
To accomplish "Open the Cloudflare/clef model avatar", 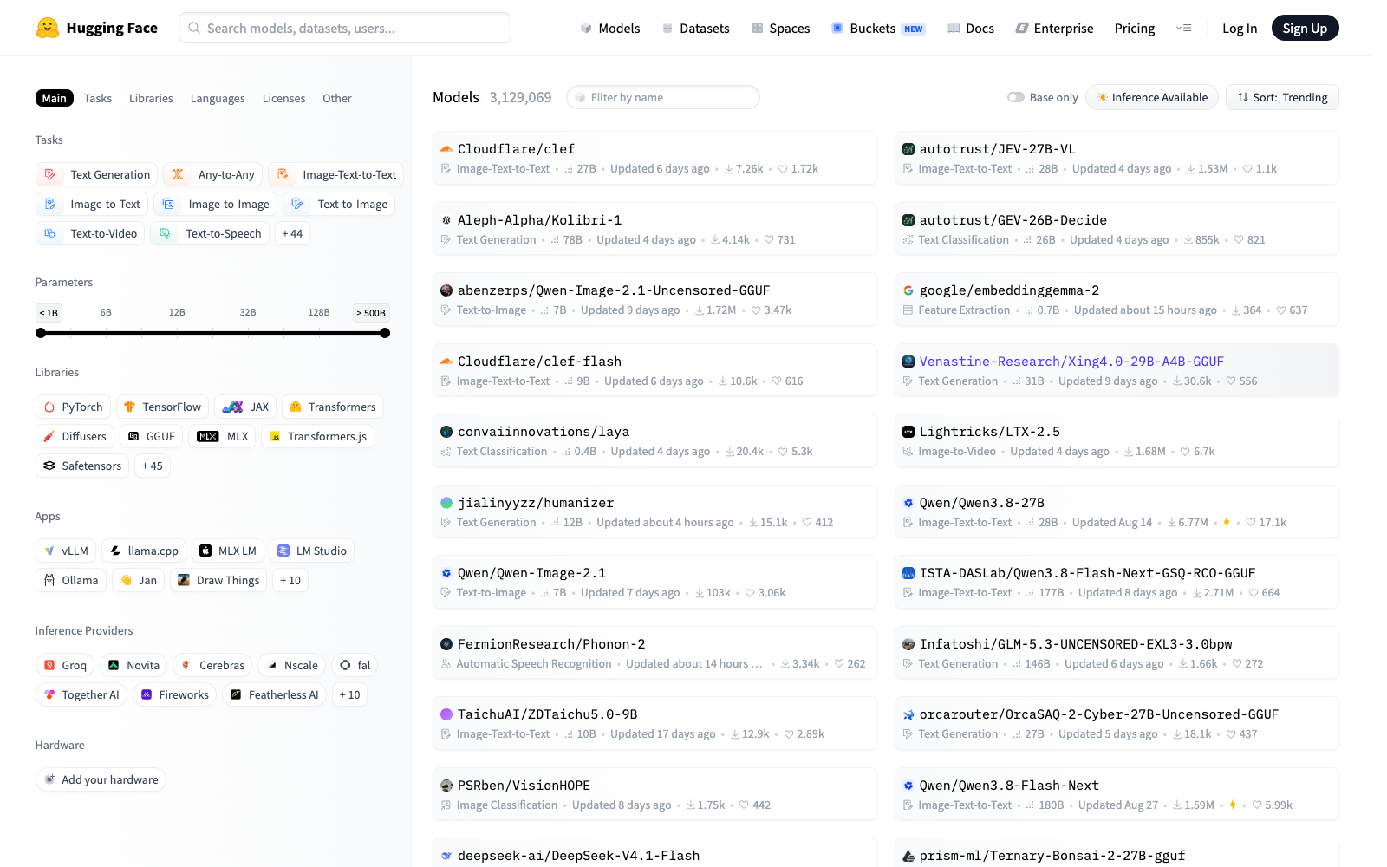I will [446, 149].
